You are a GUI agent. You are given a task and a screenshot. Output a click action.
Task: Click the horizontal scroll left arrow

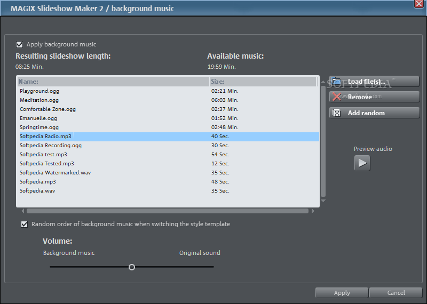pyautogui.click(x=22, y=211)
